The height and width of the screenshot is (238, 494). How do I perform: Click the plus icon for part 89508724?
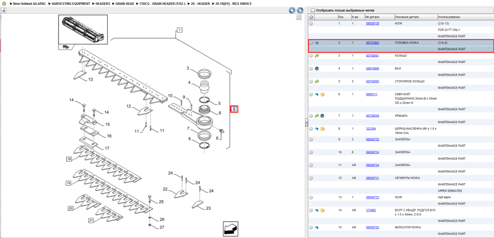(311, 165)
